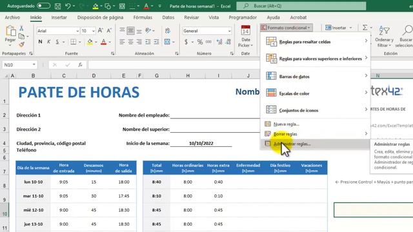The width and height of the screenshot is (413, 232).
Task: Click the decrease indent icon
Action: 148,42
